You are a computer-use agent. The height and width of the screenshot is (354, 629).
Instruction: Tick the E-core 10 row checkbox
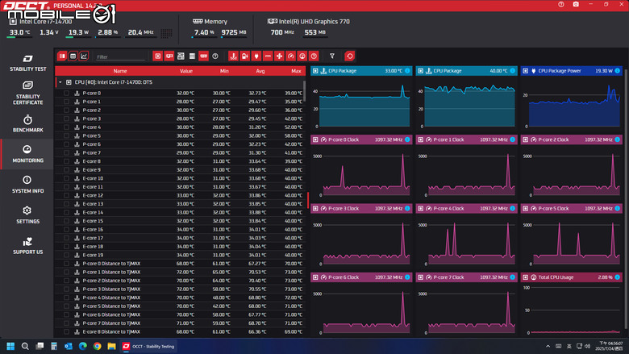(x=66, y=178)
